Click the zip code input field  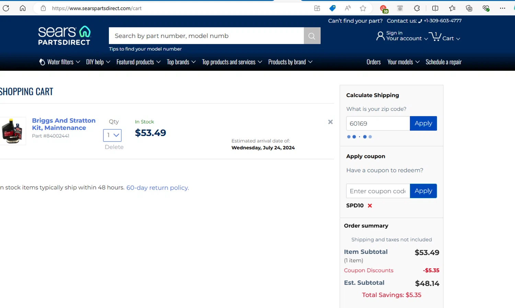378,123
